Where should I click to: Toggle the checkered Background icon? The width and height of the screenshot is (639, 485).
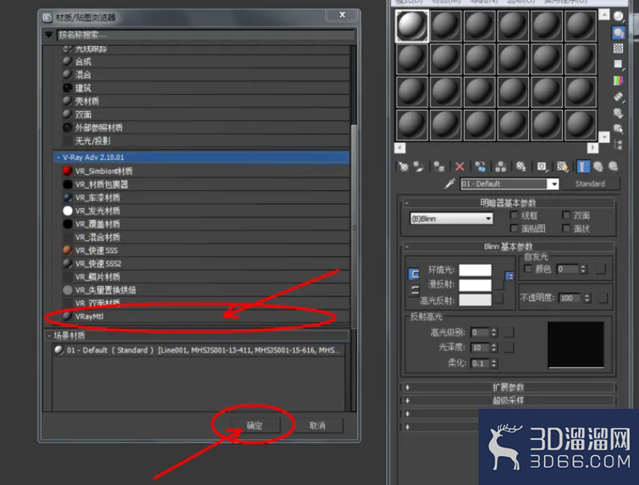[x=618, y=48]
